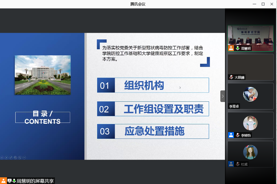Click the orange host icon on 周慧明's video
Viewport: 277px width, 184px height.
click(231, 48)
